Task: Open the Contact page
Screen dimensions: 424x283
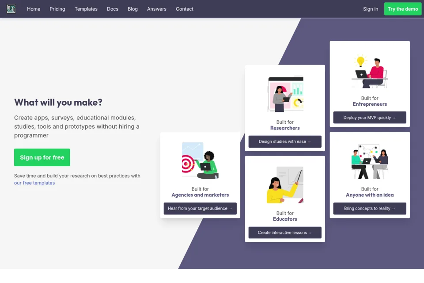Action: click(185, 9)
